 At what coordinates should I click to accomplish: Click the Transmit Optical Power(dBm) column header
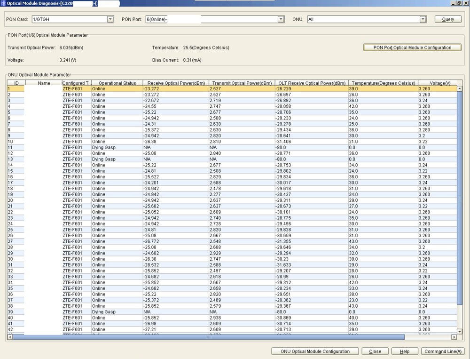241,83
